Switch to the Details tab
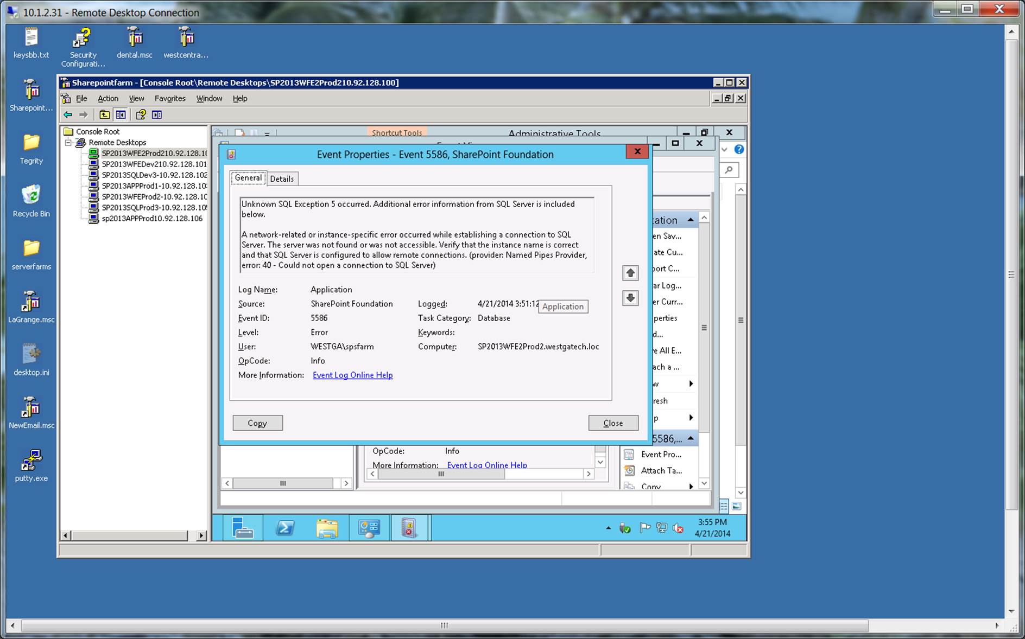This screenshot has height=639, width=1025. (x=282, y=178)
